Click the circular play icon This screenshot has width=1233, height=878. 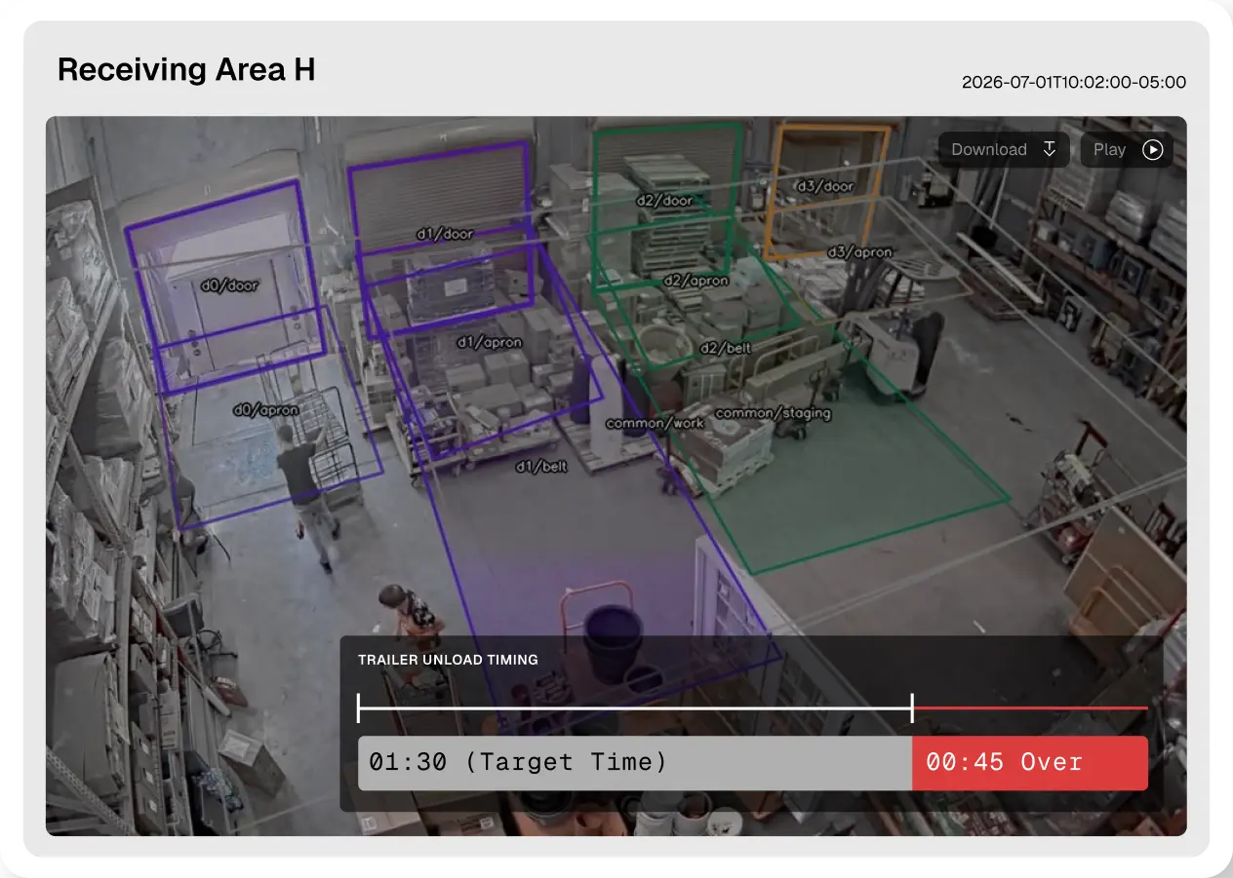1153,149
